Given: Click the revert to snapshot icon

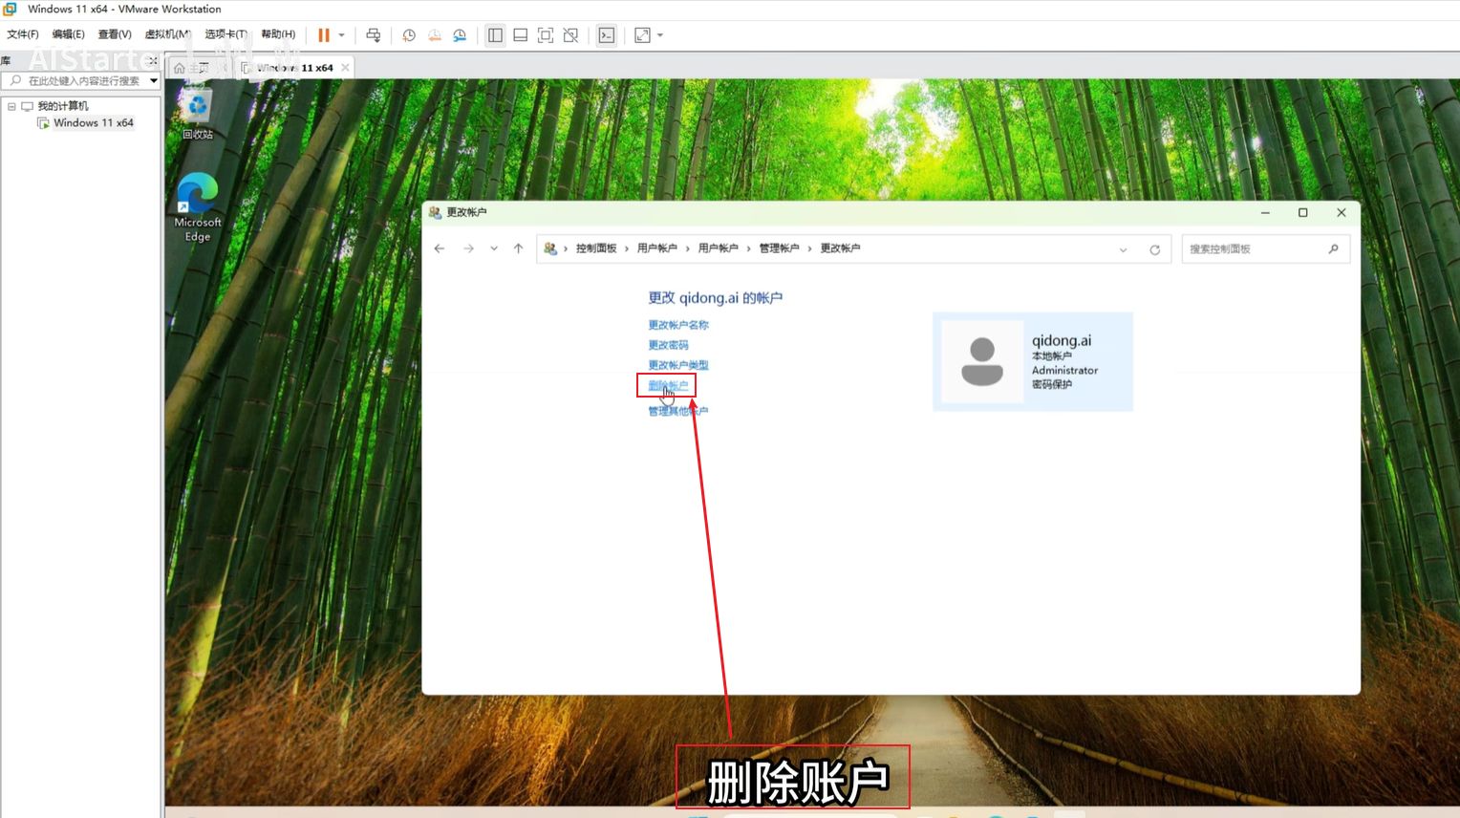Looking at the screenshot, I should point(435,35).
